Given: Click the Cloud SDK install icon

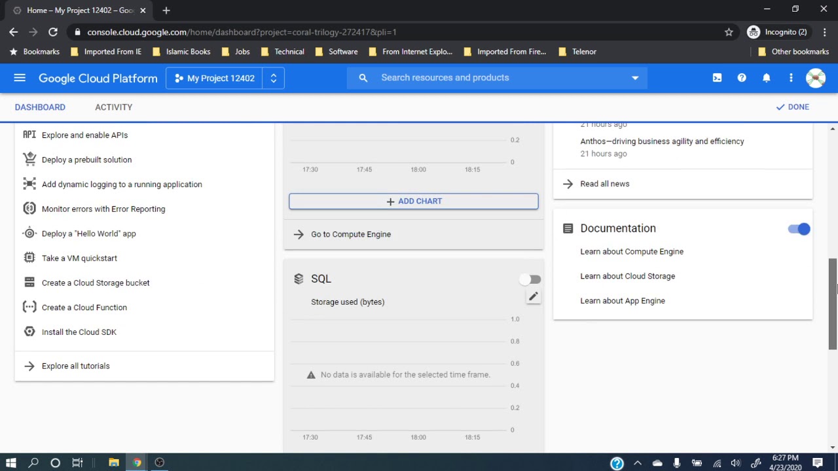Looking at the screenshot, I should (x=29, y=332).
